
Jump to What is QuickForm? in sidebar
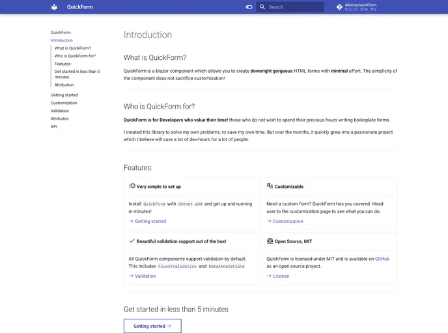(x=72, y=48)
